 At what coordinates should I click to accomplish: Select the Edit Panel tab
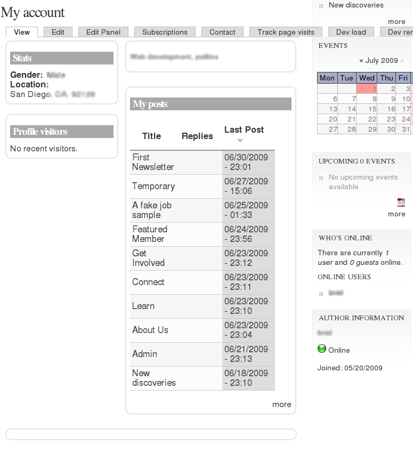pyautogui.click(x=103, y=32)
